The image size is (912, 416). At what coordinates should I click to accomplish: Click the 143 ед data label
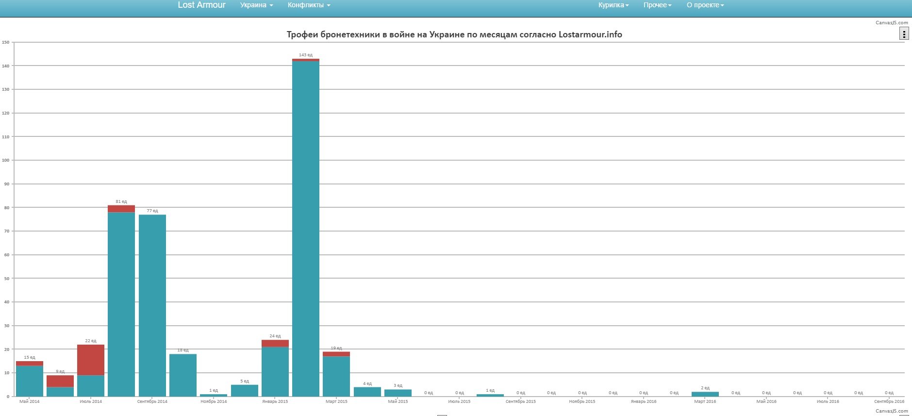[306, 55]
